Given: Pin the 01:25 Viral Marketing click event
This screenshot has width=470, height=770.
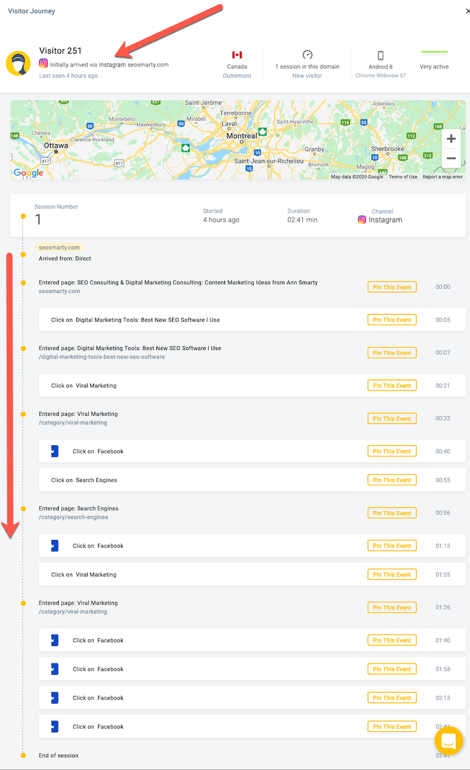Looking at the screenshot, I should pos(392,575).
